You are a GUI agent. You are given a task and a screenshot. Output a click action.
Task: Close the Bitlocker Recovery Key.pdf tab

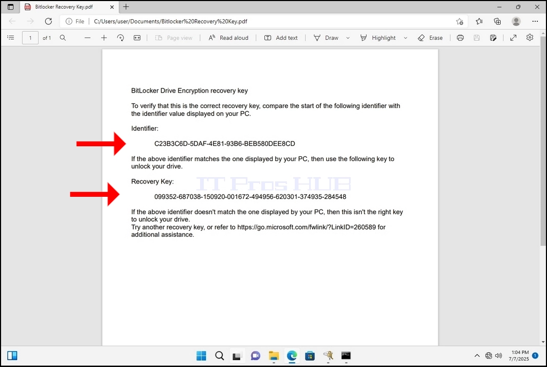click(112, 6)
